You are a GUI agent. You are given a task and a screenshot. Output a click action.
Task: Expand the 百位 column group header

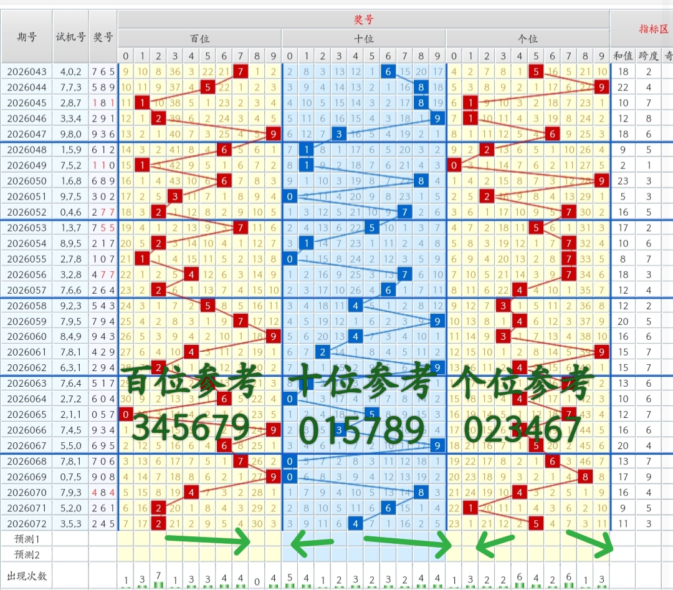[x=200, y=37]
